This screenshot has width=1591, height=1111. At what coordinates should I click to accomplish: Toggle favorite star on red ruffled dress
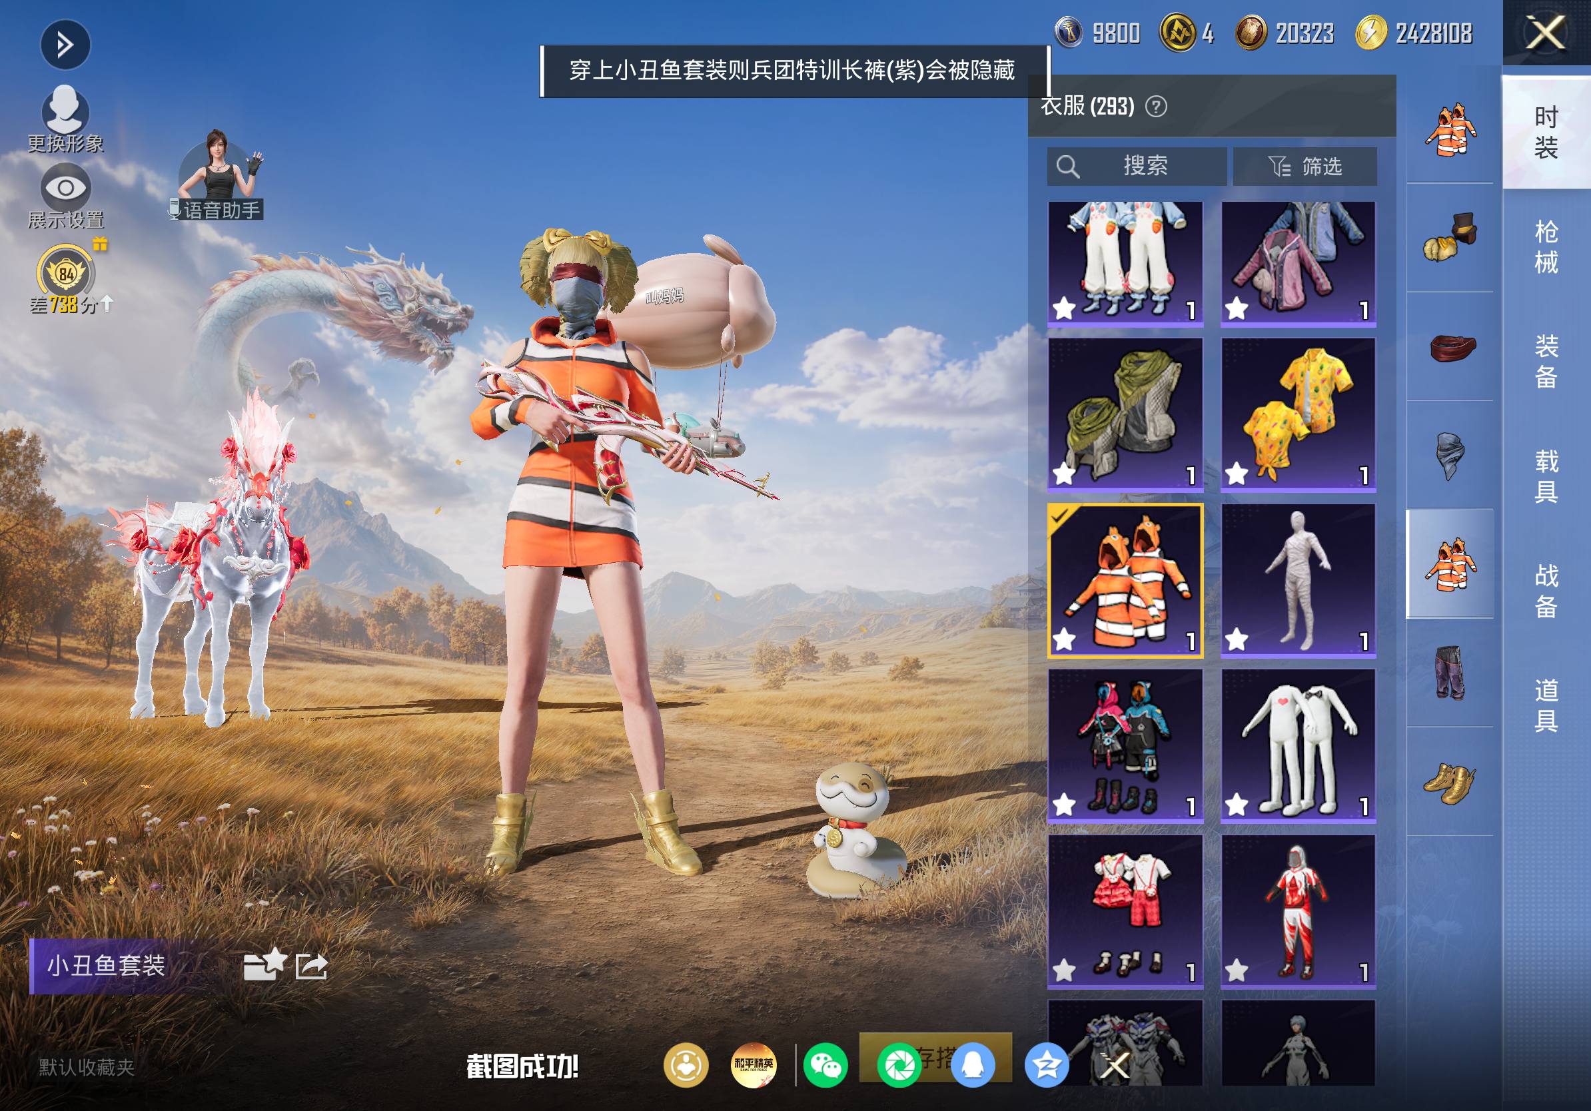click(1065, 971)
